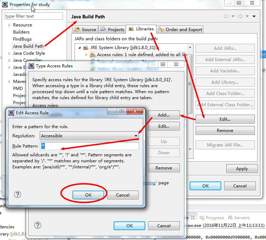Click Remove button in Libraries tab
The height and width of the screenshot is (240, 266).
click(225, 130)
